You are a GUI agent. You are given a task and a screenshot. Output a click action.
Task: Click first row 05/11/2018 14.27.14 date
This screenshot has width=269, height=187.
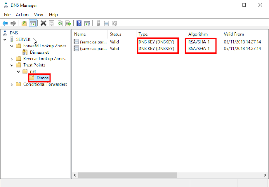click(x=242, y=42)
